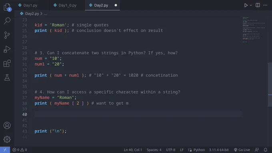Select interpreter 3.11.4 64-bit
Image resolution: width=272 pixels, height=153 pixels.
pyautogui.click(x=219, y=150)
